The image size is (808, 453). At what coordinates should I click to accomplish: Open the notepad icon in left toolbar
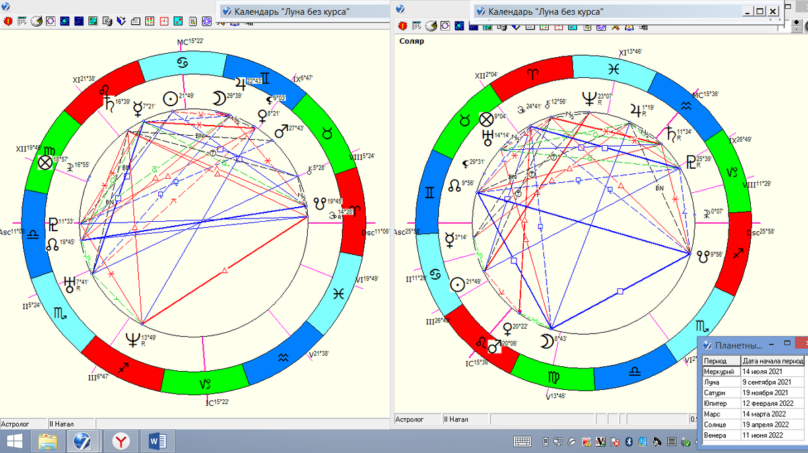pos(193,21)
